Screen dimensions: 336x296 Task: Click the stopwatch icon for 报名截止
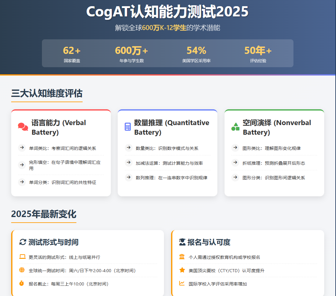(x=22, y=283)
